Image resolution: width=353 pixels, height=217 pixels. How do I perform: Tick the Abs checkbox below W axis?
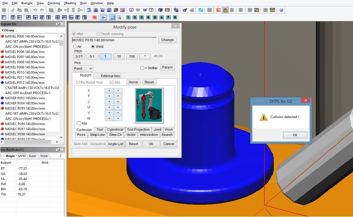tap(79, 123)
